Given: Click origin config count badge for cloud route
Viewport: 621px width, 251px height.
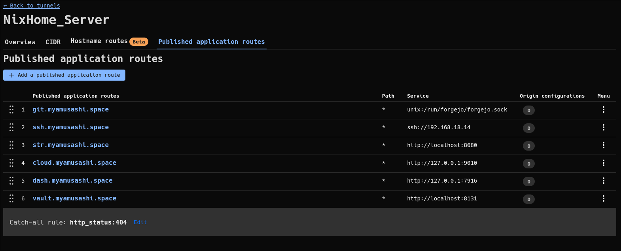Looking at the screenshot, I should tap(528, 164).
